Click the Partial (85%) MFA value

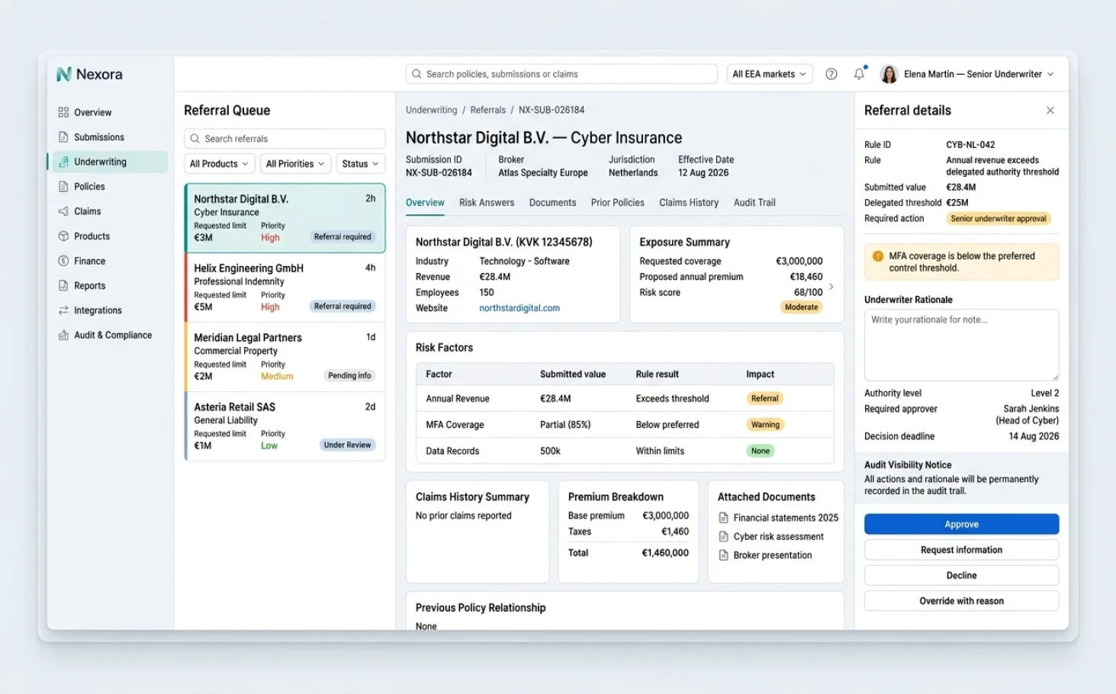point(565,425)
